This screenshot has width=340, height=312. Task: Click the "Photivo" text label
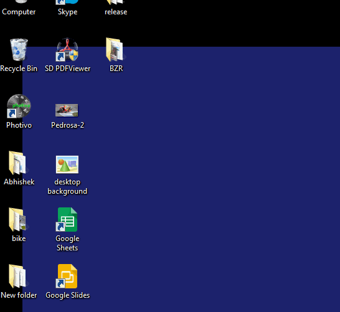click(19, 125)
